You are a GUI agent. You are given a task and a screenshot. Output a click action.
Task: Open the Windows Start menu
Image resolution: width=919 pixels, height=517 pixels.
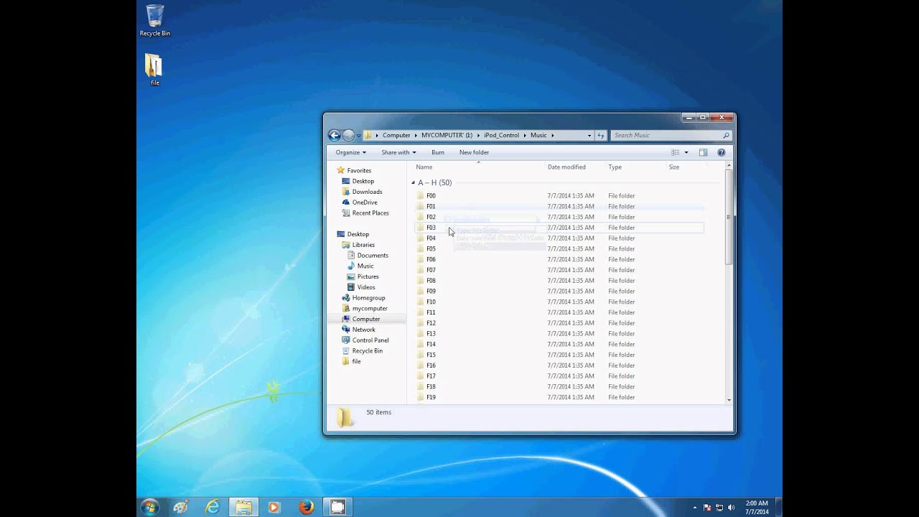click(x=150, y=507)
